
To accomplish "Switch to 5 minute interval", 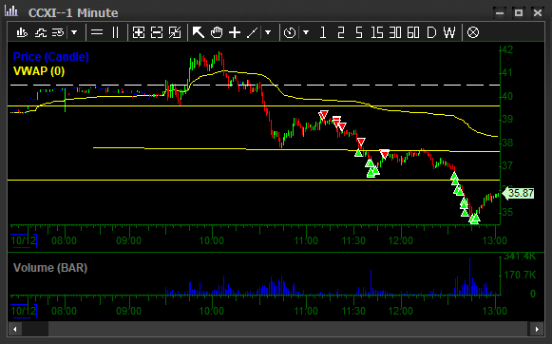I will (359, 32).
